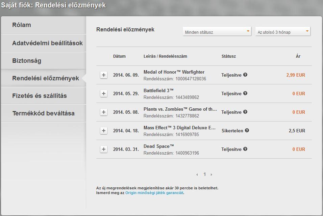Open the Biztonság sidebar tab
This screenshot has height=216, width=323.
[44, 61]
